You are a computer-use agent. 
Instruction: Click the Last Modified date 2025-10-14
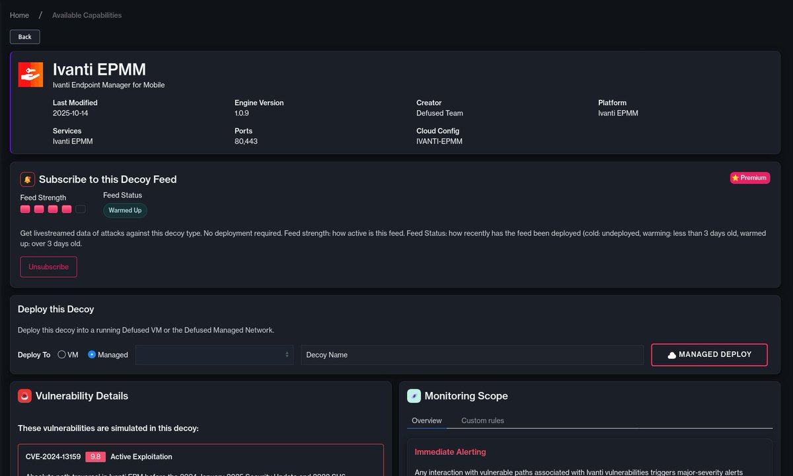click(71, 113)
